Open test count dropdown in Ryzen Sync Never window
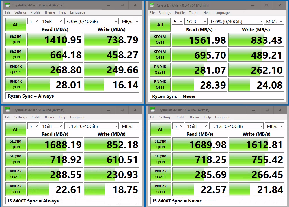This screenshot has width=289, height=207. pyautogui.click(x=178, y=22)
